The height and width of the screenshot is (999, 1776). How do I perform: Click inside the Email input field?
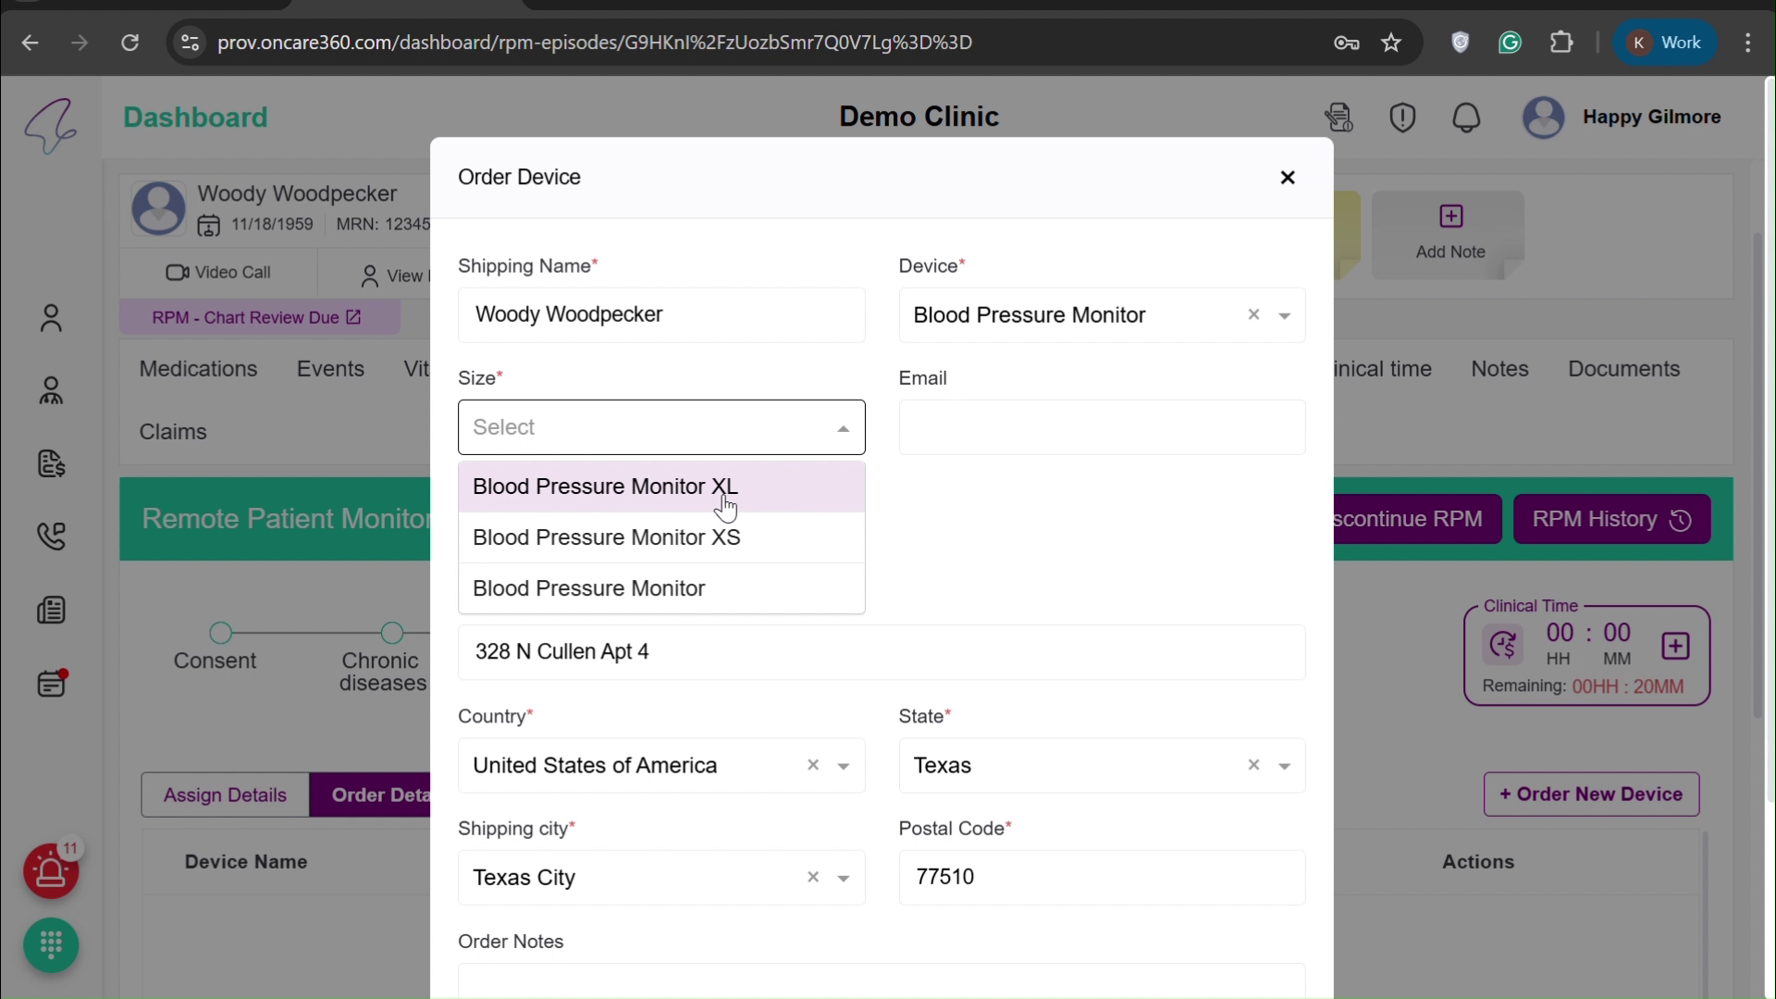click(x=1100, y=427)
